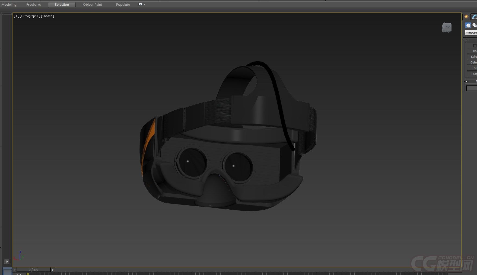Click the next frame arrow on time slider
The height and width of the screenshot is (275, 477).
click(x=53, y=270)
